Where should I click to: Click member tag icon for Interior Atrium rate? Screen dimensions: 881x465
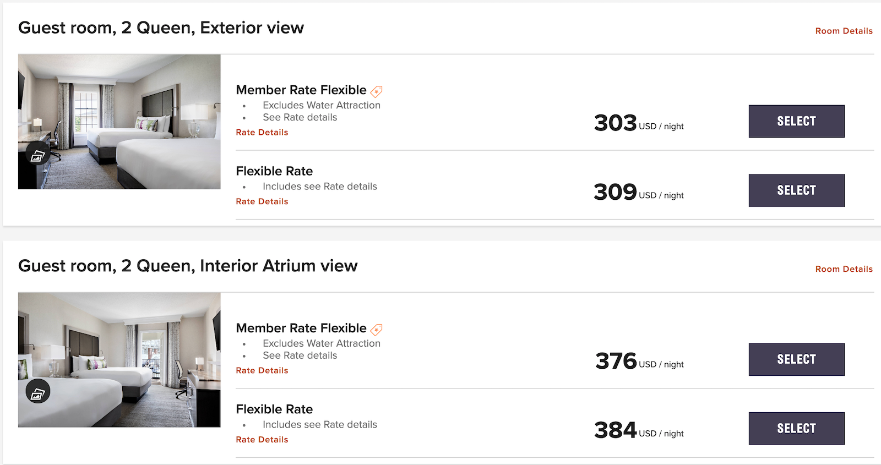pyautogui.click(x=376, y=330)
